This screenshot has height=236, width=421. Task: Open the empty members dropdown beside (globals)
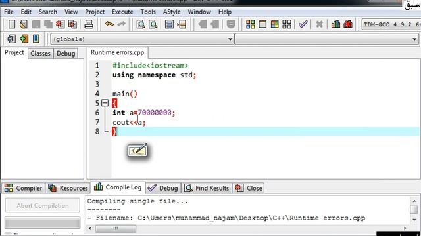point(327,39)
